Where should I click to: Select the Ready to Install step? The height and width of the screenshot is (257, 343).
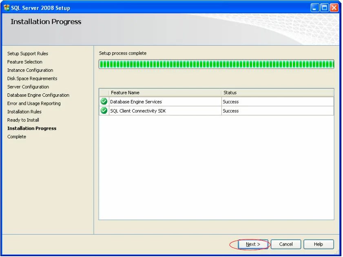click(x=23, y=120)
